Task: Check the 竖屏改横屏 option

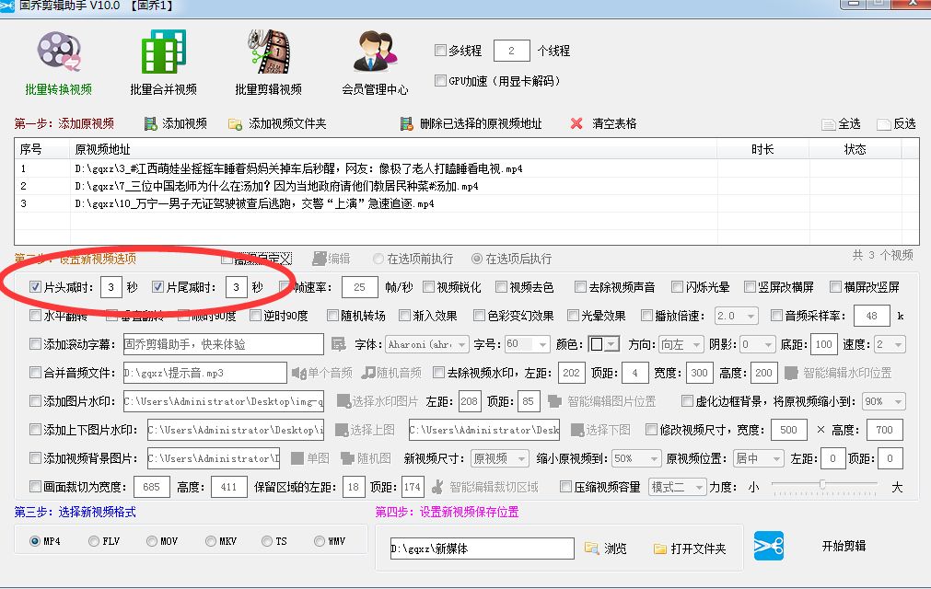Action: pyautogui.click(x=750, y=287)
